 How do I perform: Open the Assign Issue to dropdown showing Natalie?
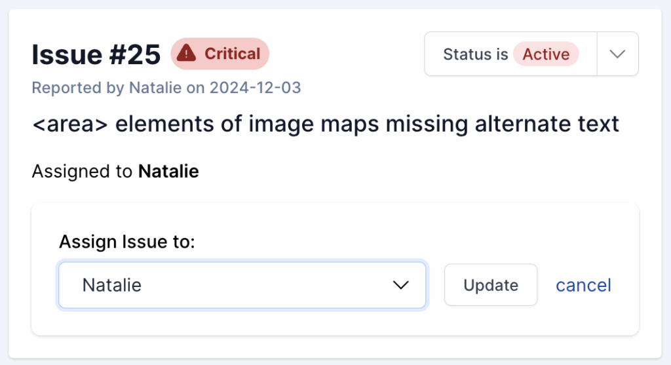pyautogui.click(x=242, y=285)
